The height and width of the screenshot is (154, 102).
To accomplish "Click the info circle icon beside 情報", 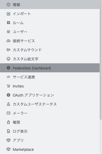I will tap(8, 5).
